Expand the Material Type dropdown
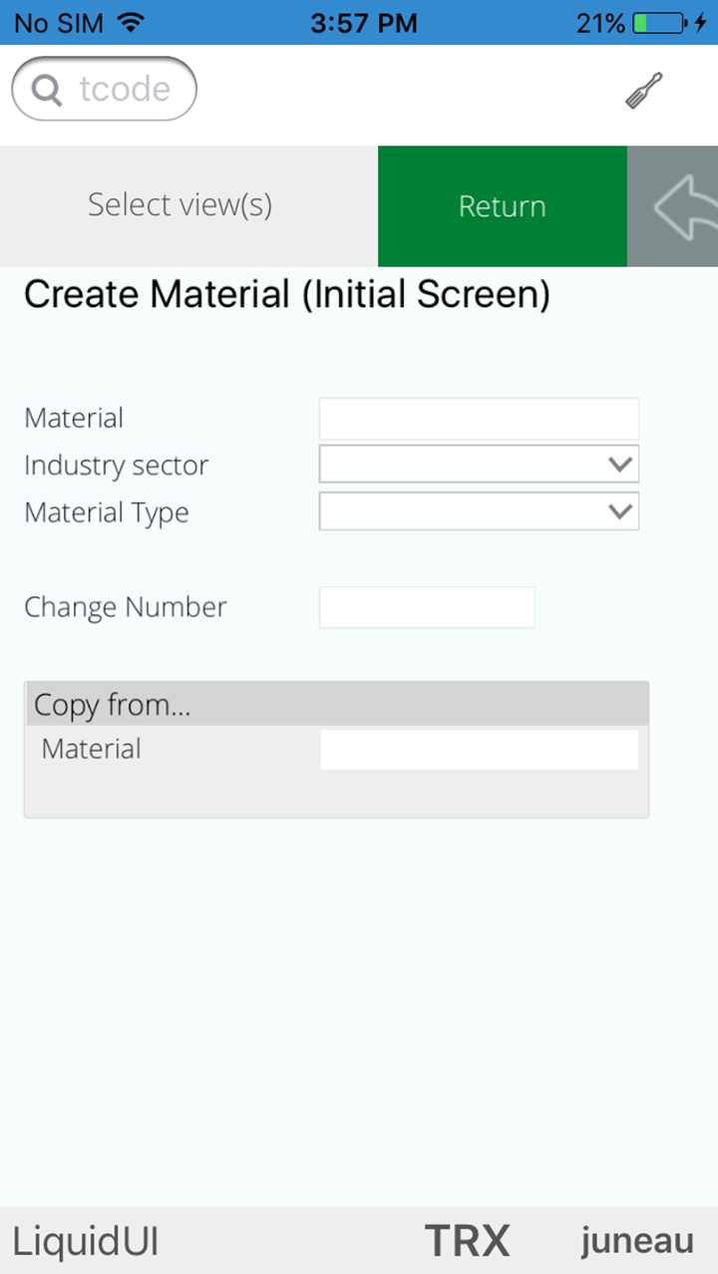 pyautogui.click(x=619, y=511)
